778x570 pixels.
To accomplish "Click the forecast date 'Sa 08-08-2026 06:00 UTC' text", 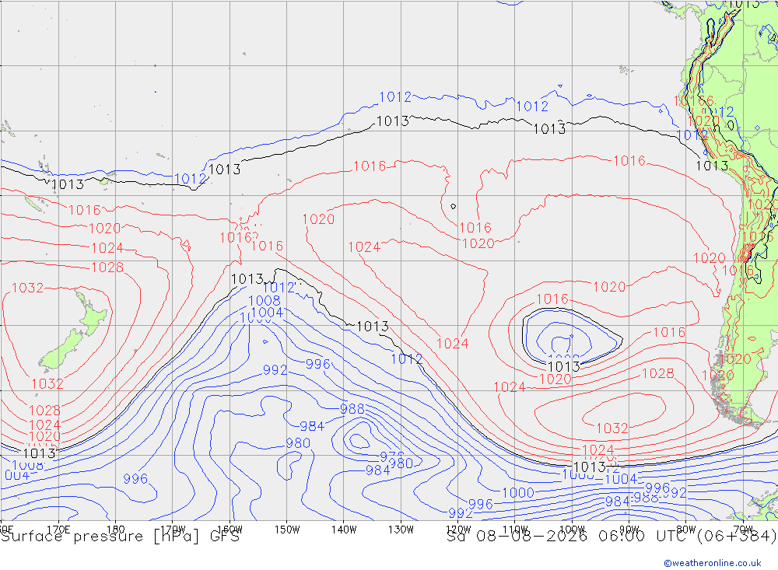I will point(569,537).
